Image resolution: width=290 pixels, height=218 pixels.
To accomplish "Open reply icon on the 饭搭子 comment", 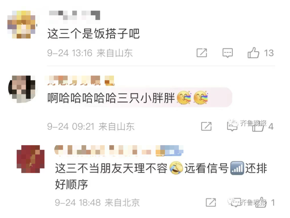I will pyautogui.click(x=227, y=53).
